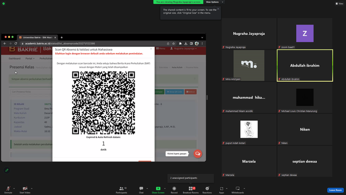The image size is (346, 195).
Task: Expand the browser tab search chevron
Action: (x=202, y=37)
